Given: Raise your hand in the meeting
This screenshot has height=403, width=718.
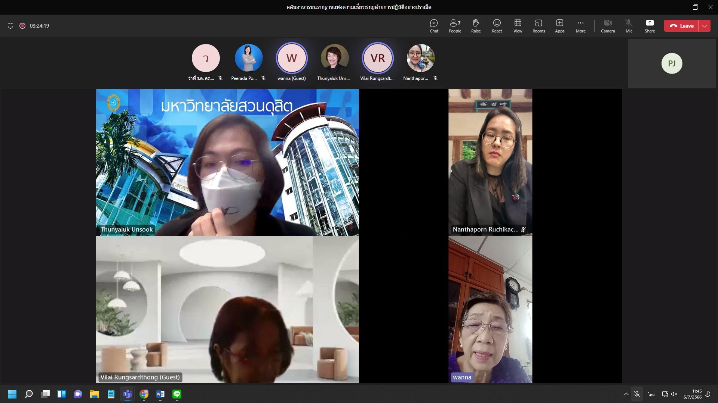Looking at the screenshot, I should tap(476, 26).
